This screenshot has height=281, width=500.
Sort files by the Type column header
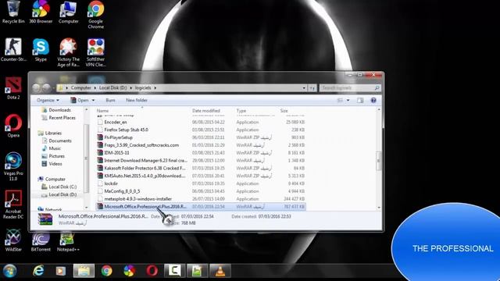point(241,111)
